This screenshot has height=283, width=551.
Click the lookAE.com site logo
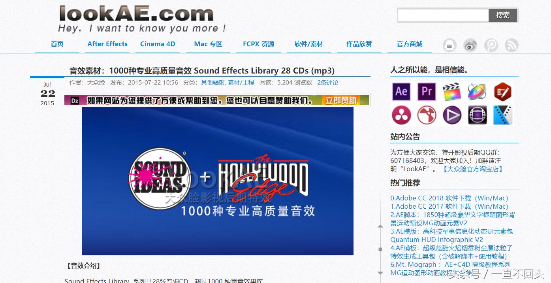[x=136, y=14]
